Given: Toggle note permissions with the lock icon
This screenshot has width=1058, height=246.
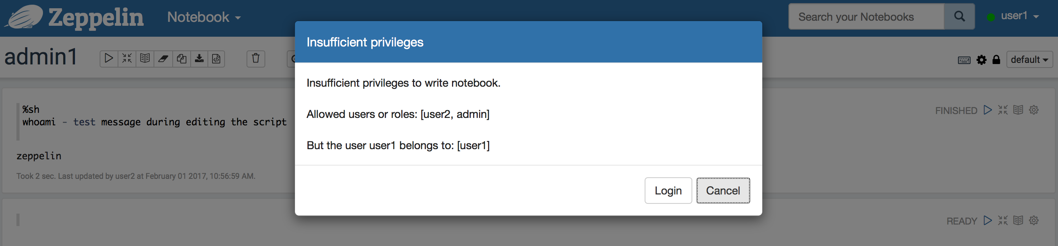Looking at the screenshot, I should [997, 60].
